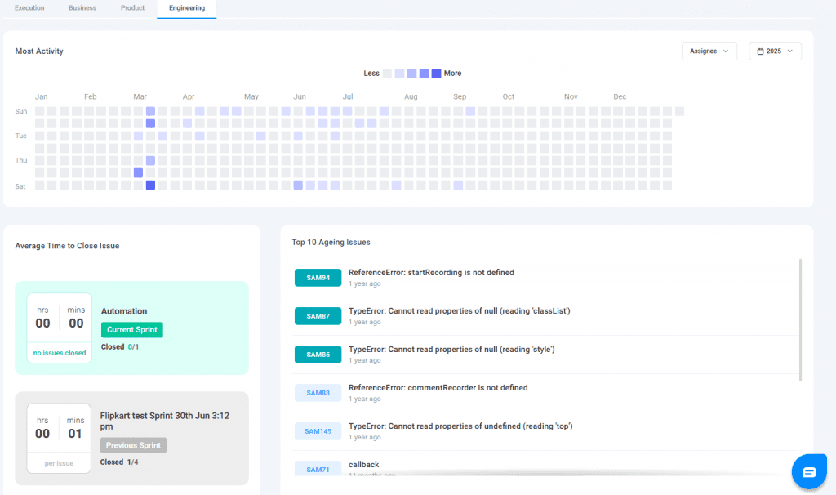836x495 pixels.
Task: Open the Assignee dropdown
Action: coord(709,51)
